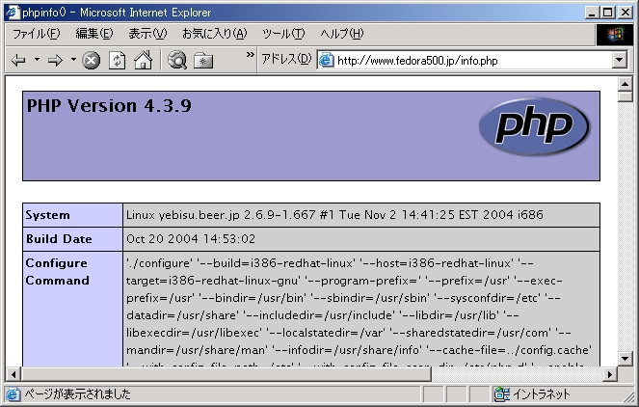Open the Favorites folder toolbar icon
This screenshot has height=407, width=639.
click(203, 61)
